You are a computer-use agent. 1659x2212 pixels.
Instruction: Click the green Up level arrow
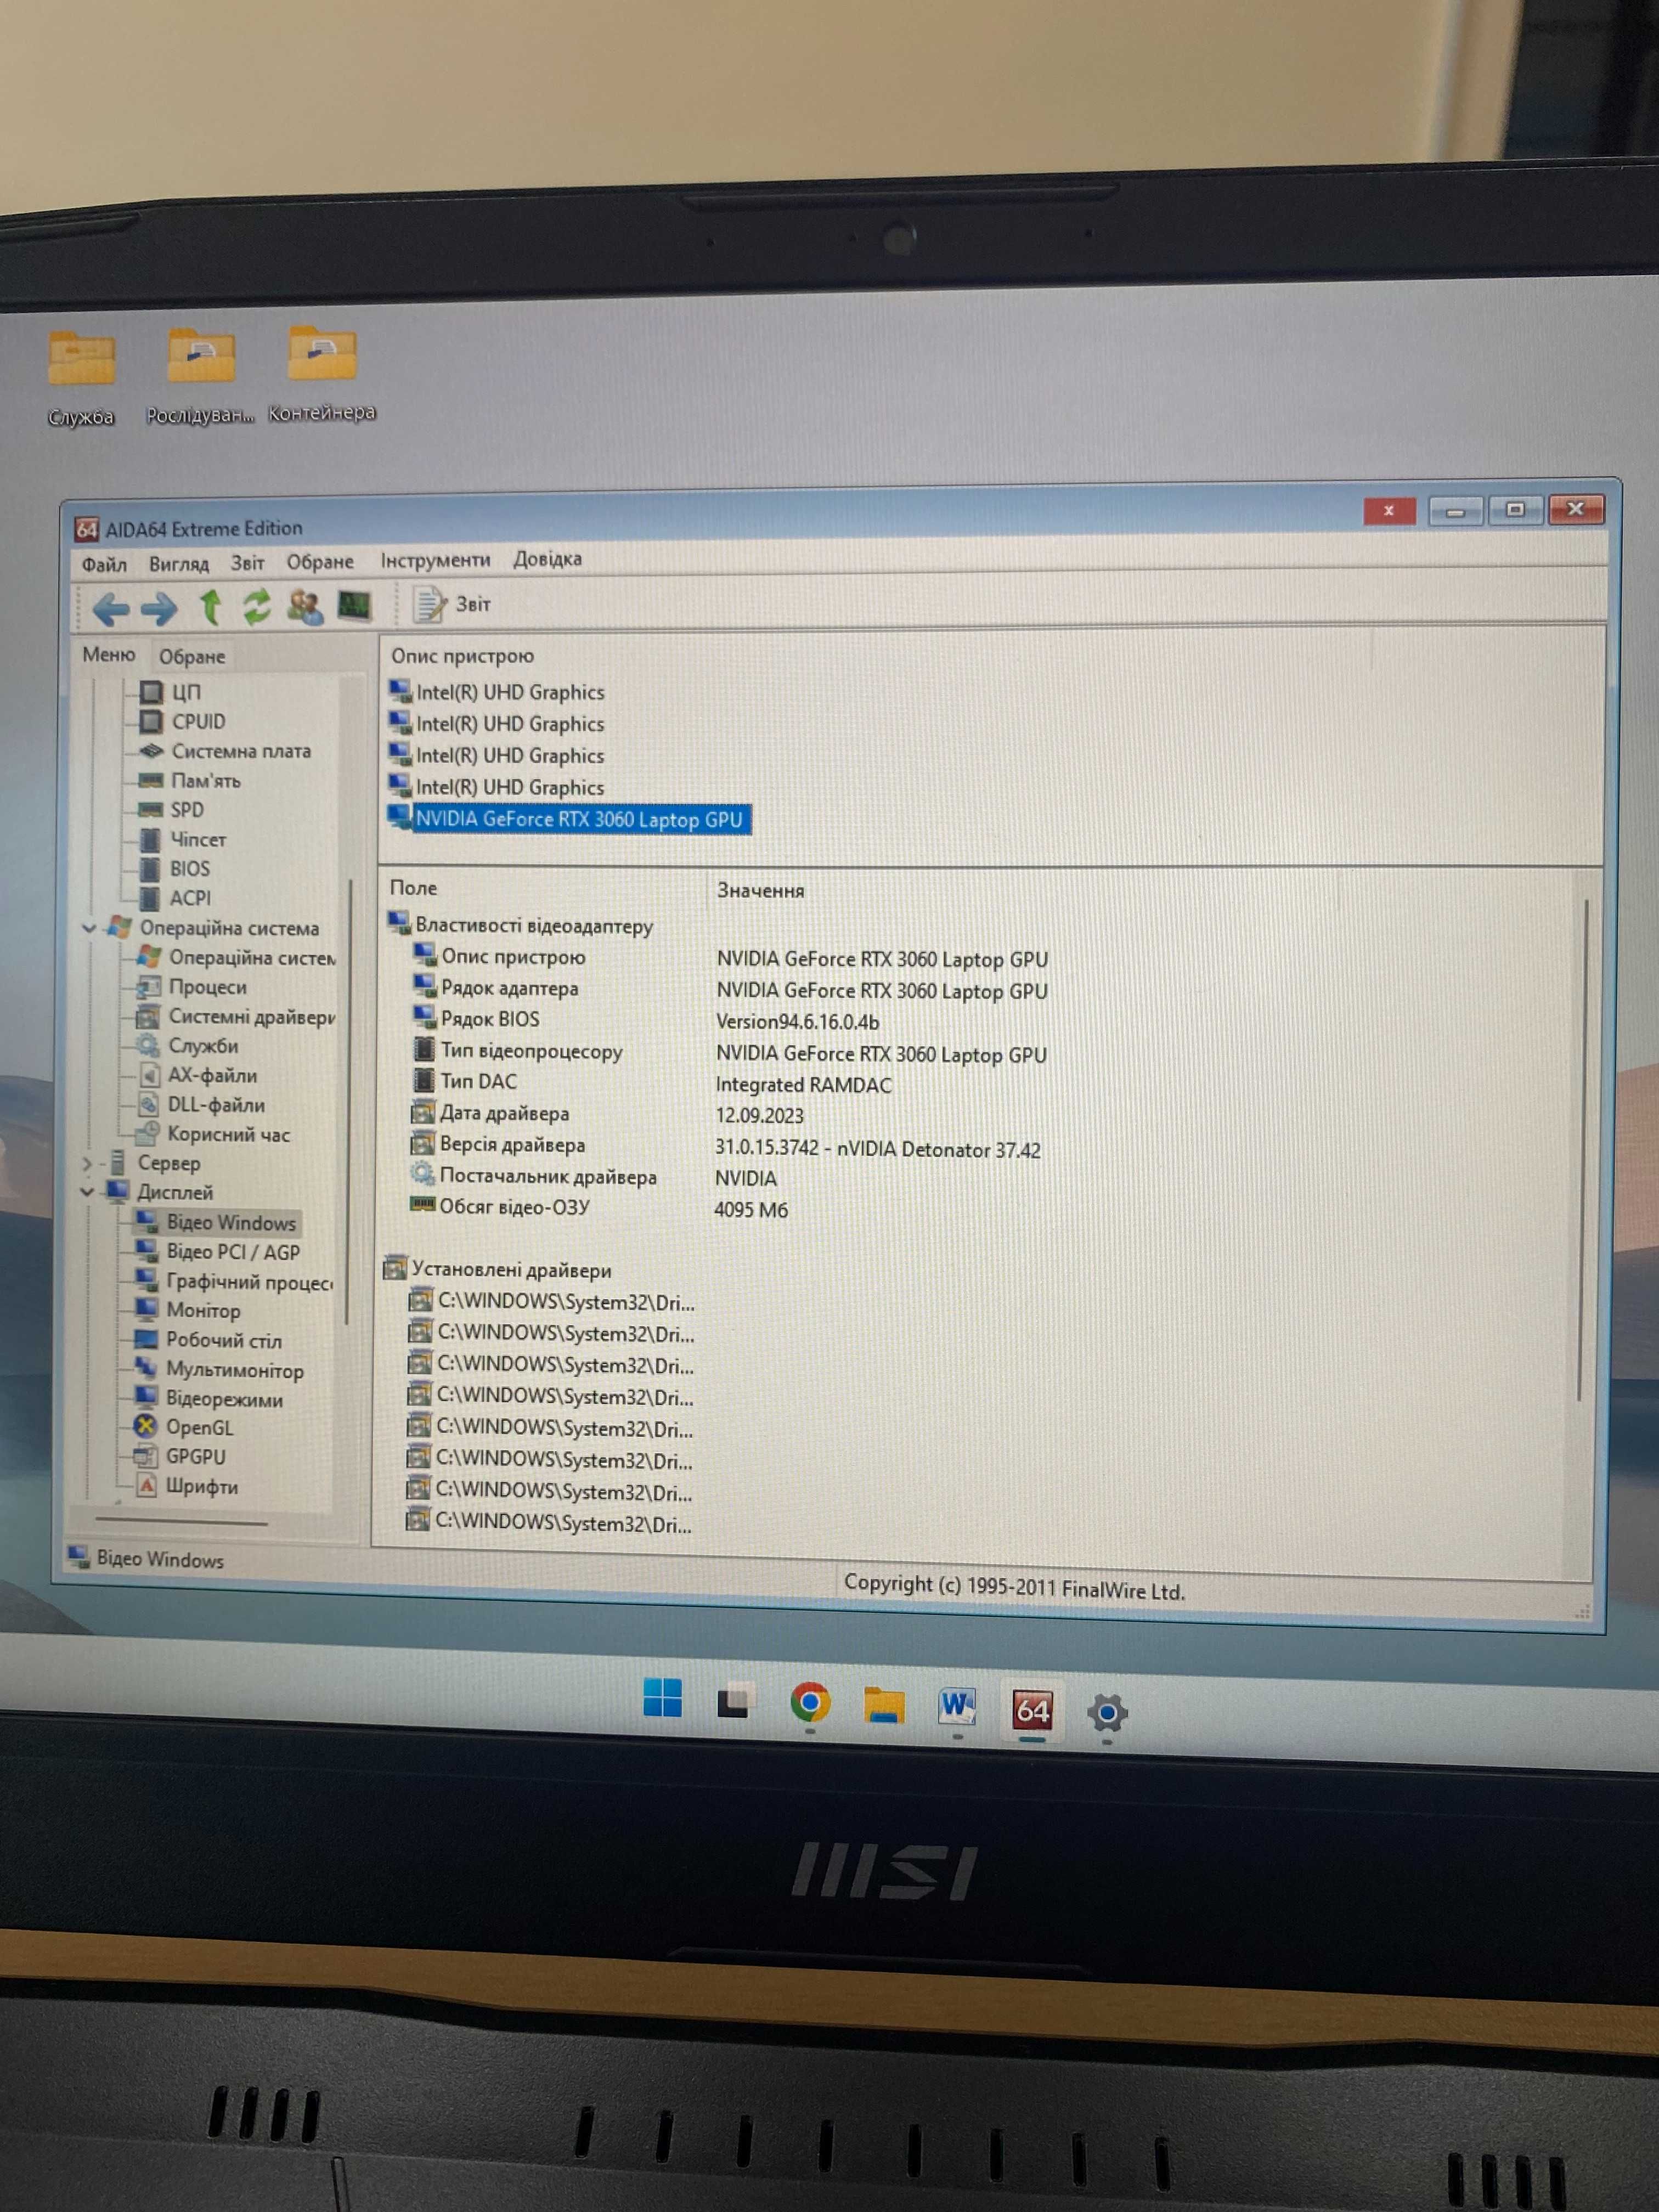click(210, 606)
